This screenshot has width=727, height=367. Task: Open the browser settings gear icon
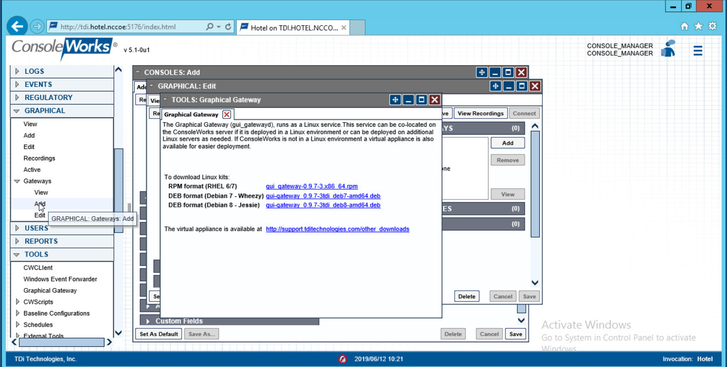pyautogui.click(x=712, y=26)
